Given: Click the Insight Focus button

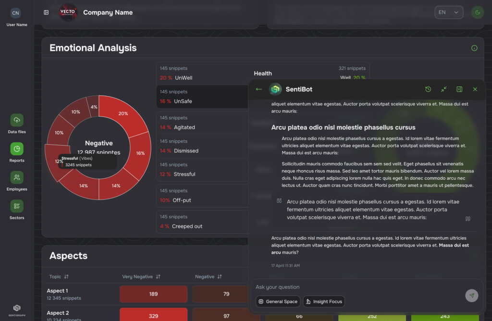Looking at the screenshot, I should pyautogui.click(x=323, y=302).
